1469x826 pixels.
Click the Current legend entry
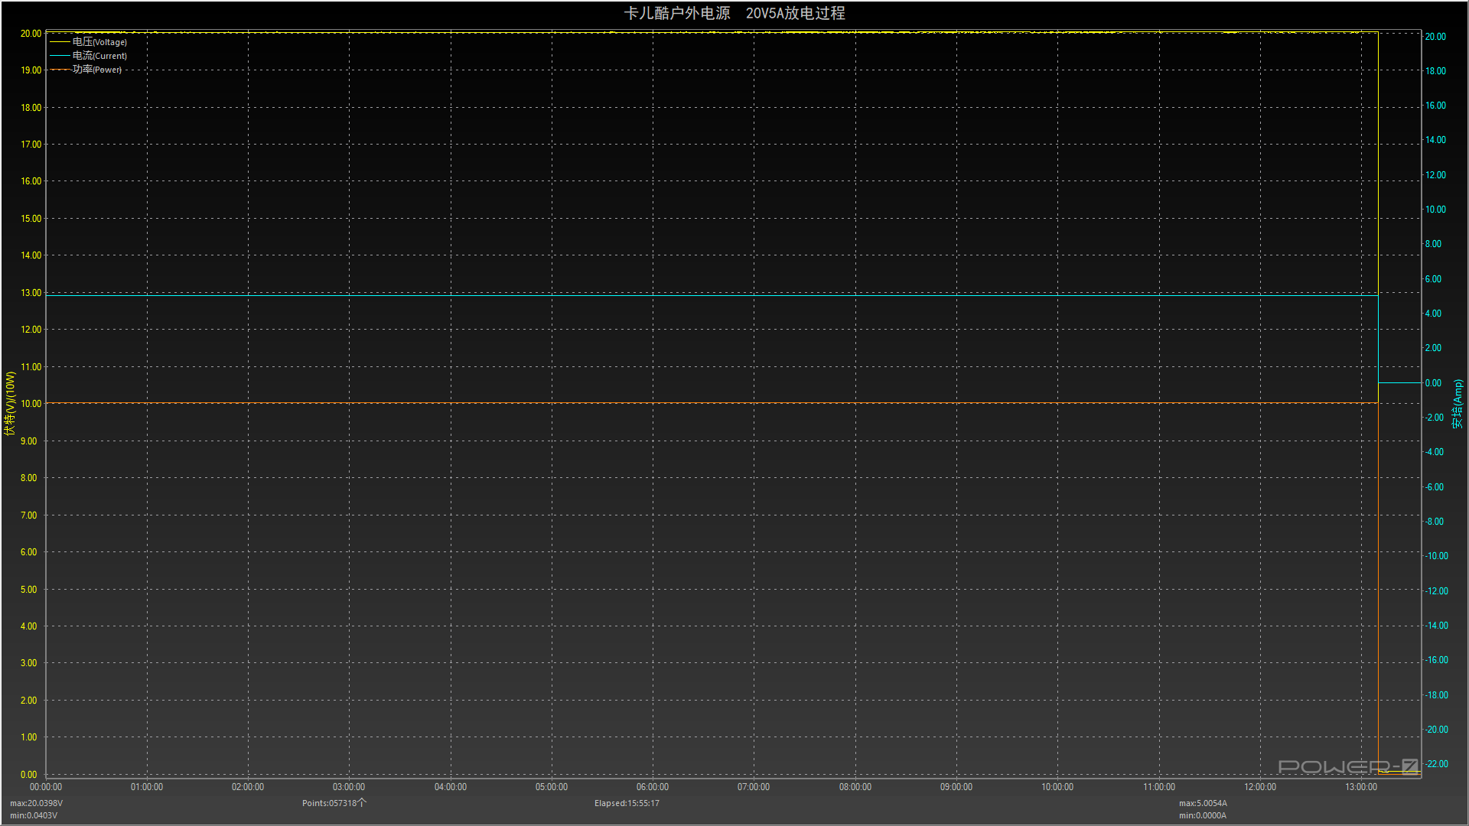click(x=89, y=56)
